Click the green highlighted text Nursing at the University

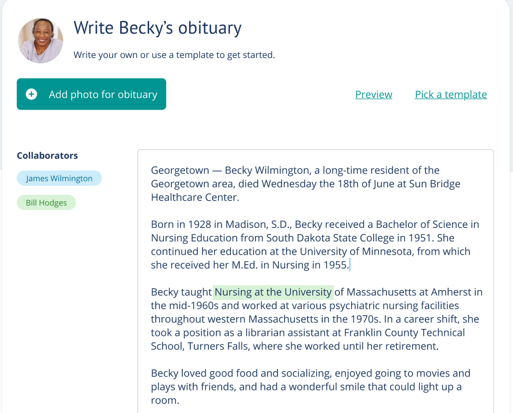tap(273, 292)
